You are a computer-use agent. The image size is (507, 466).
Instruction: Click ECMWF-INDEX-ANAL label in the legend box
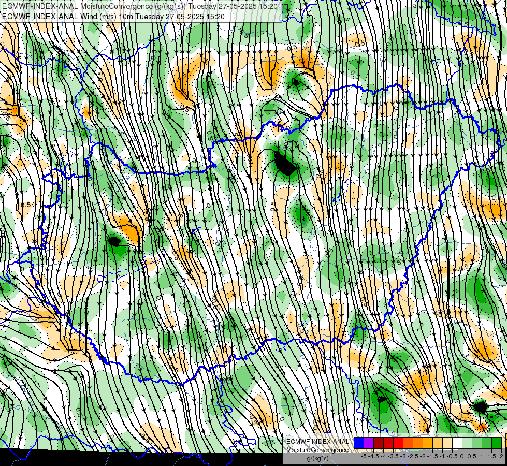click(317, 442)
